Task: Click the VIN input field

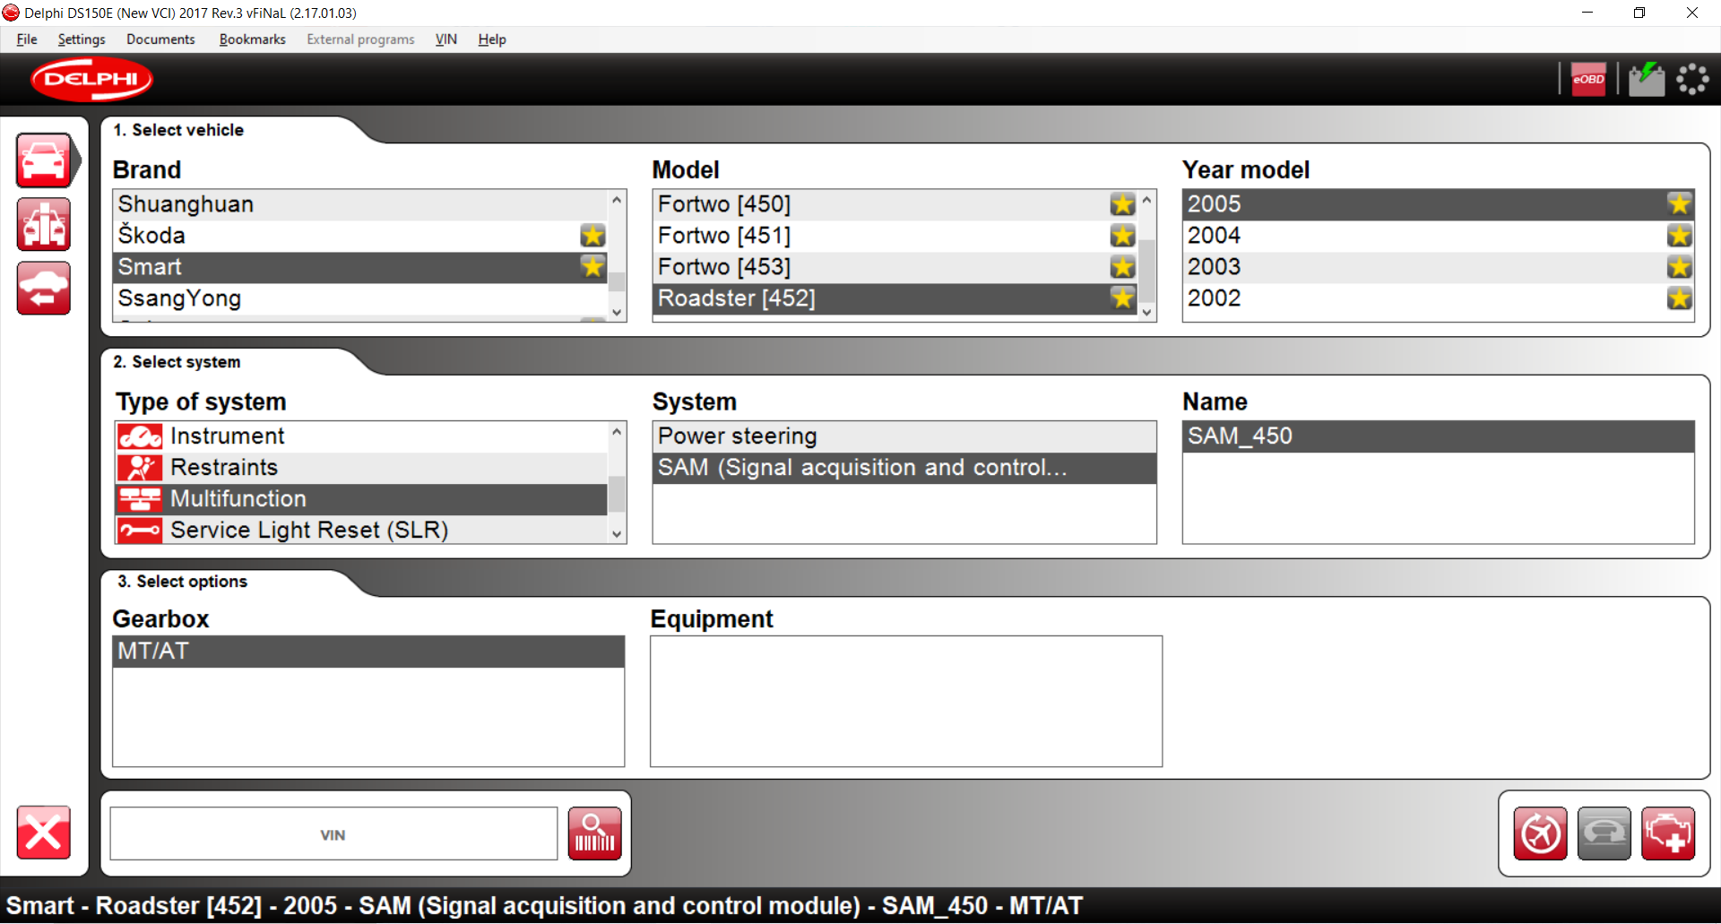Action: tap(333, 834)
